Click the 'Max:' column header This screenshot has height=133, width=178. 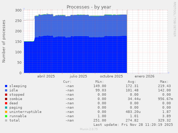(164, 82)
